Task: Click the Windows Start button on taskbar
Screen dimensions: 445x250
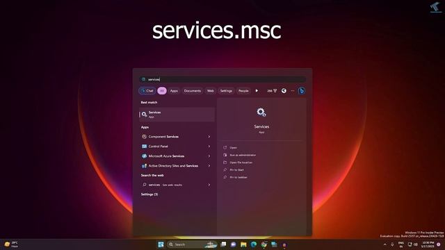Action: point(161,244)
